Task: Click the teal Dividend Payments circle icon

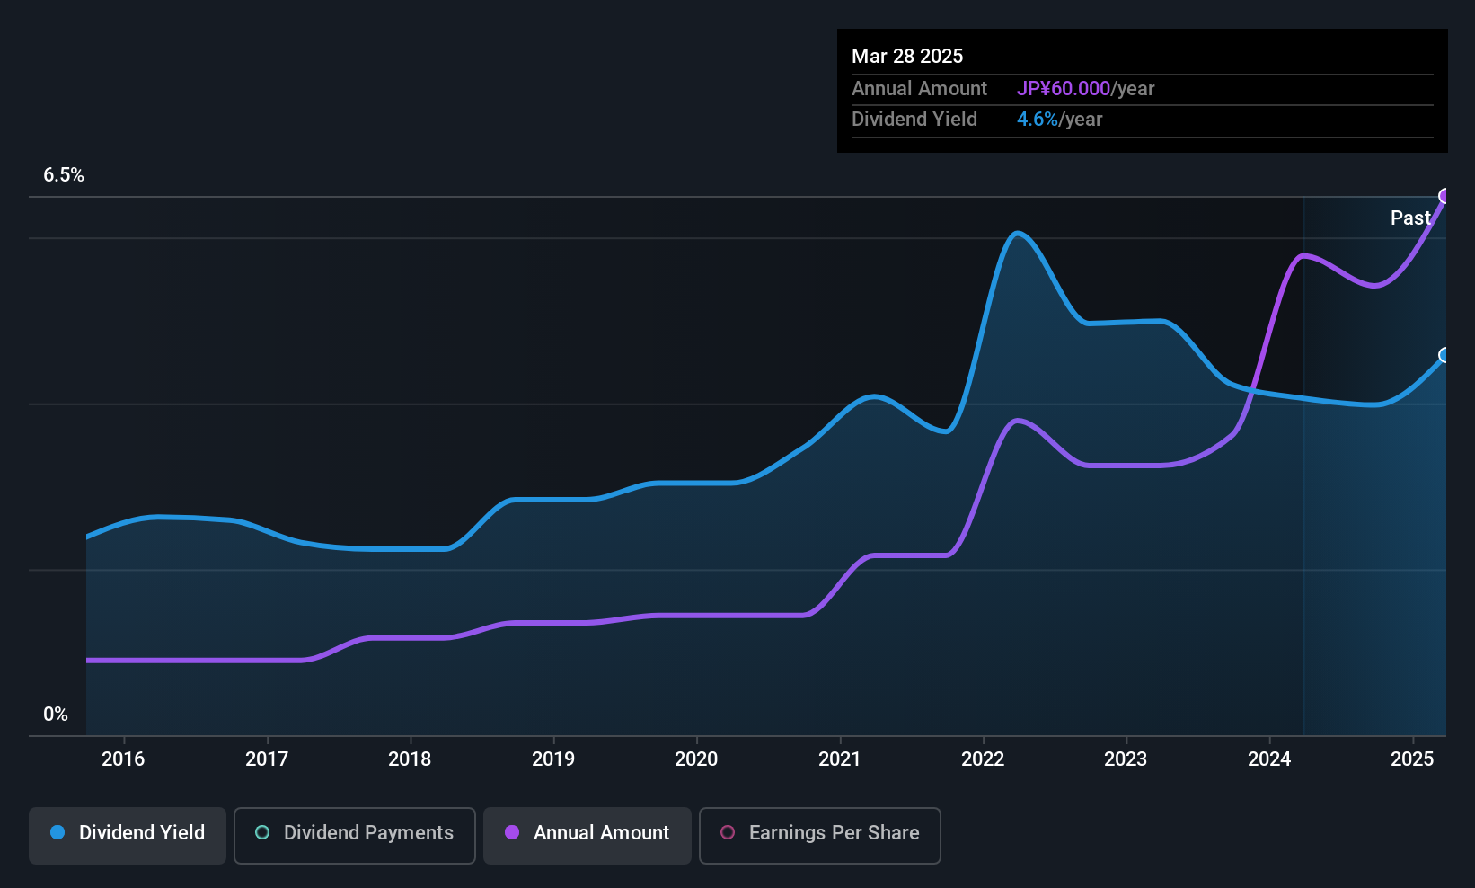Action: [x=262, y=833]
